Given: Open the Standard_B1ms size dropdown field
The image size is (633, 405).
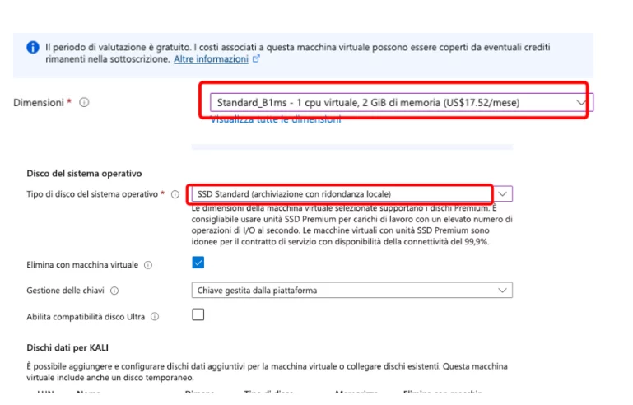Looking at the screenshot, I should [x=402, y=103].
